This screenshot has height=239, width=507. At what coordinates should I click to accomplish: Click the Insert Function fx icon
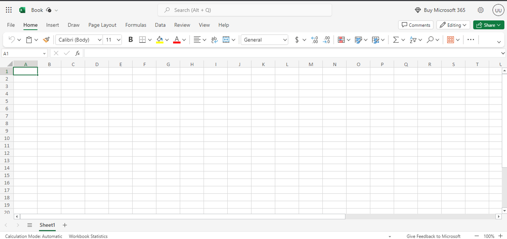(78, 53)
